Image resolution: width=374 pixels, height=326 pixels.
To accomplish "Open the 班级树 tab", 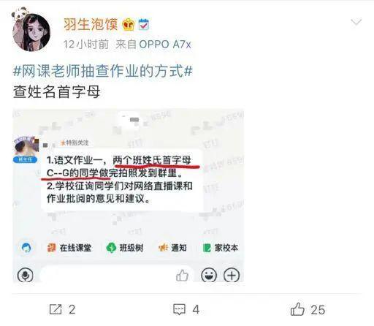I will point(125,248).
